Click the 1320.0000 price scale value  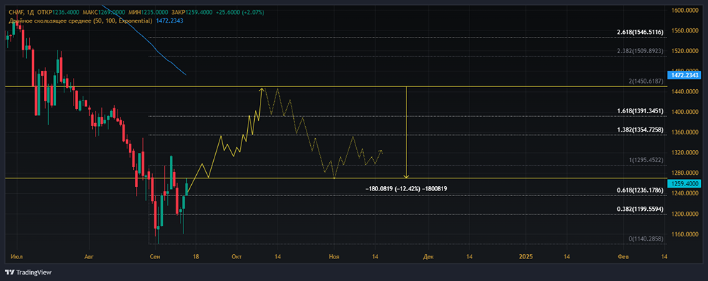point(684,153)
